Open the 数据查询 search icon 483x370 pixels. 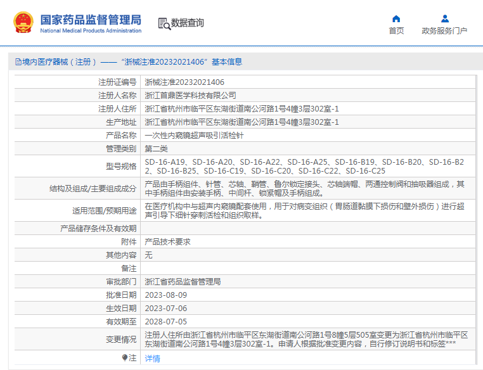(164, 23)
